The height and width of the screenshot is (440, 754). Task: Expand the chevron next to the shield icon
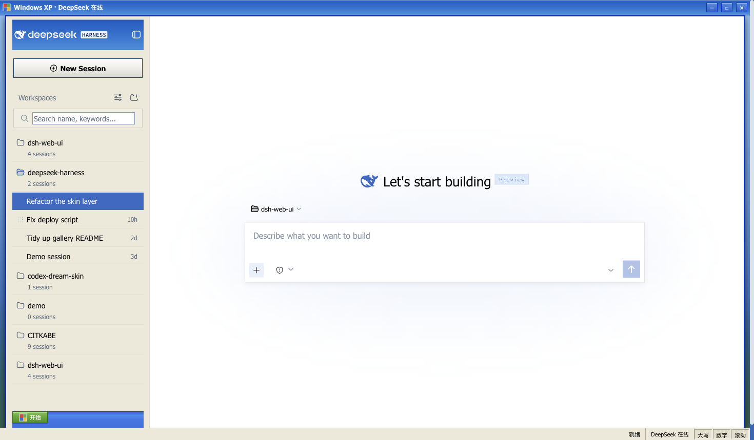(291, 269)
